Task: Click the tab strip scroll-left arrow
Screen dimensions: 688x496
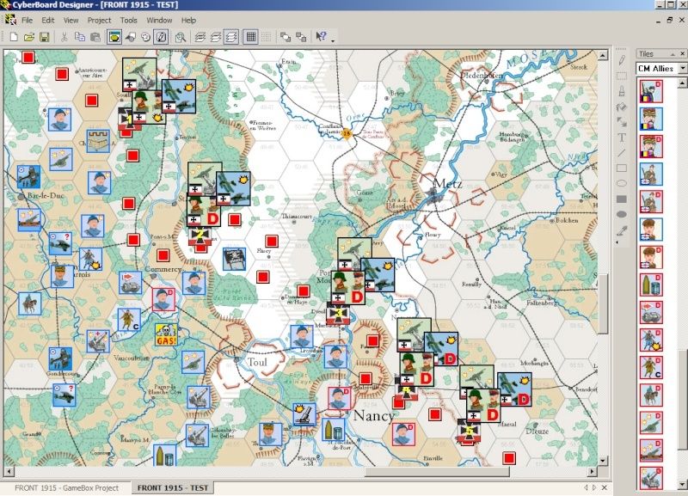Action: [x=586, y=487]
